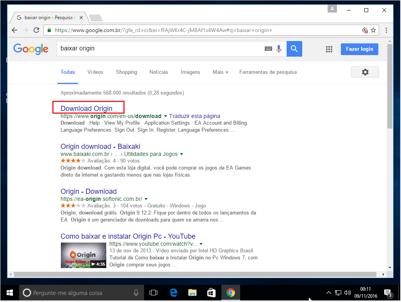Click Traduzir esta página link
Screen dimensions: 401x302
(x=194, y=116)
